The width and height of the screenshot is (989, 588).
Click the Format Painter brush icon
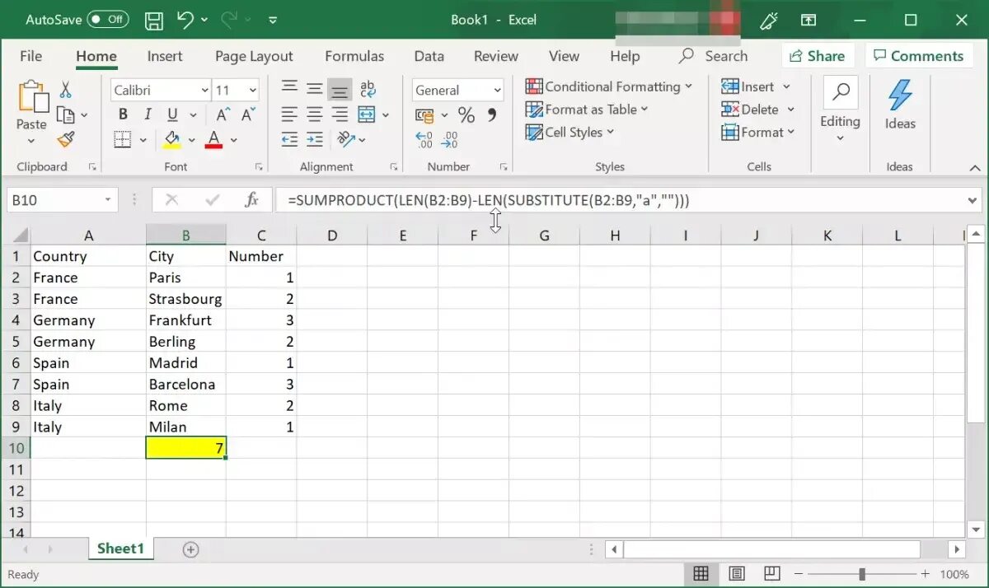tap(66, 140)
